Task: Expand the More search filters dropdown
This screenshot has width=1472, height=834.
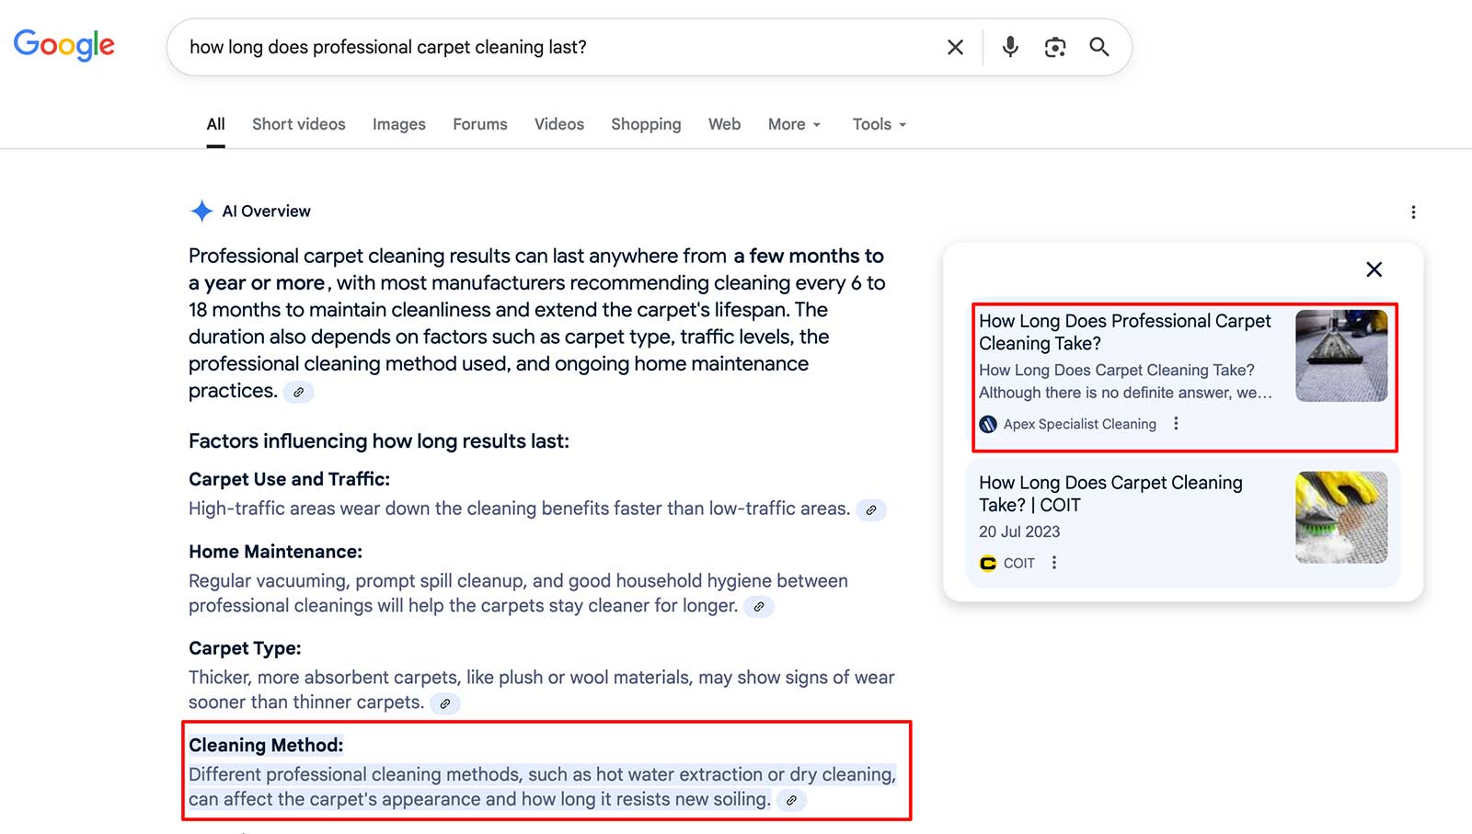Action: (x=794, y=124)
